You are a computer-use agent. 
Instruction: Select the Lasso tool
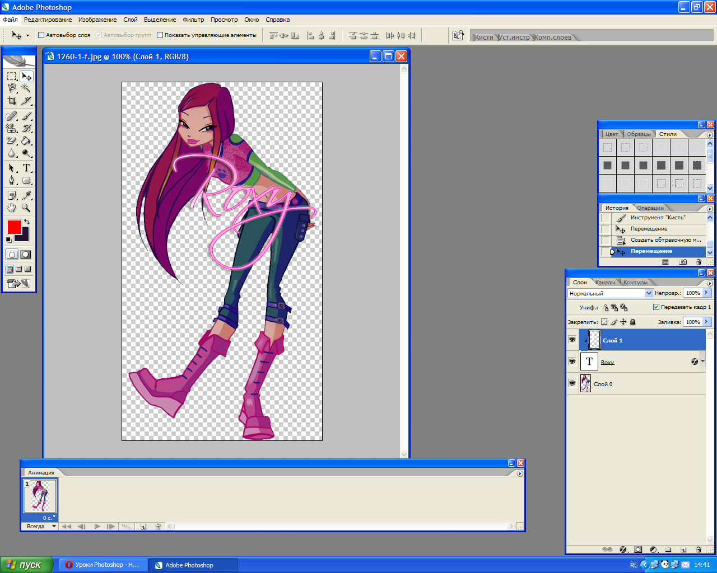click(x=12, y=88)
